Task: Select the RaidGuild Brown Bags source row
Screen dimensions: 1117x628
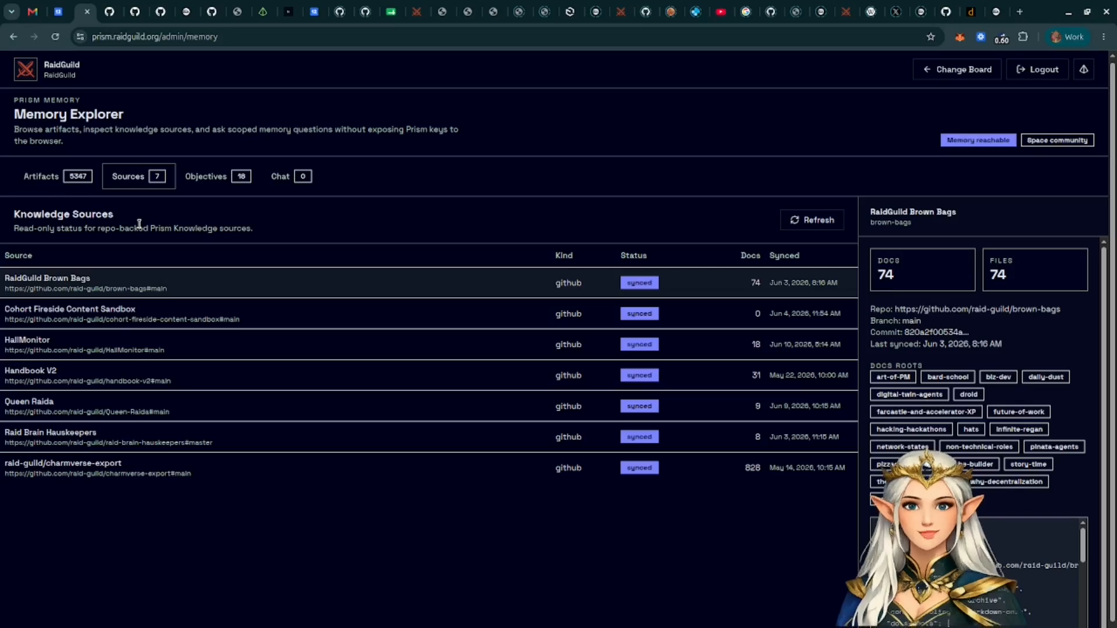Action: pos(429,283)
